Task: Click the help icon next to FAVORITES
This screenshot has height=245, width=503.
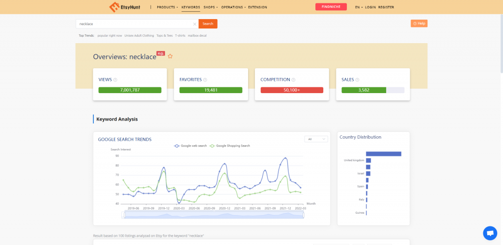Action: [x=205, y=80]
